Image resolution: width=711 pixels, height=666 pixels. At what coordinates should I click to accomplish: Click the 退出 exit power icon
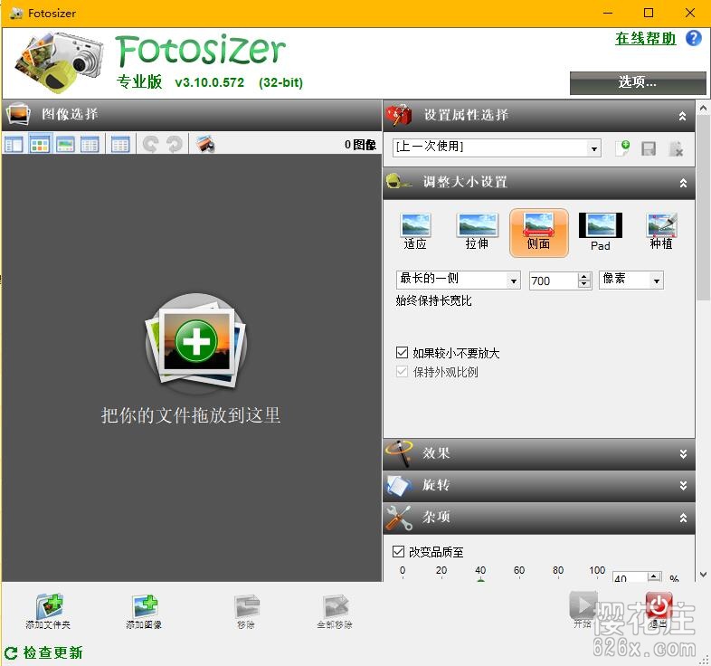[x=659, y=604]
